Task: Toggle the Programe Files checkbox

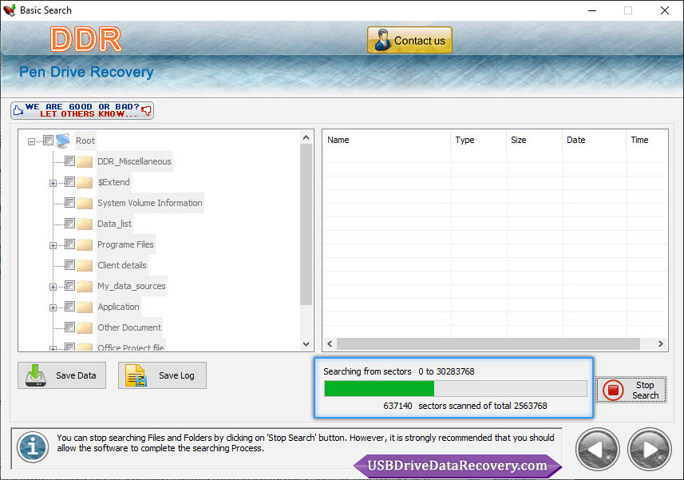Action: coord(69,244)
